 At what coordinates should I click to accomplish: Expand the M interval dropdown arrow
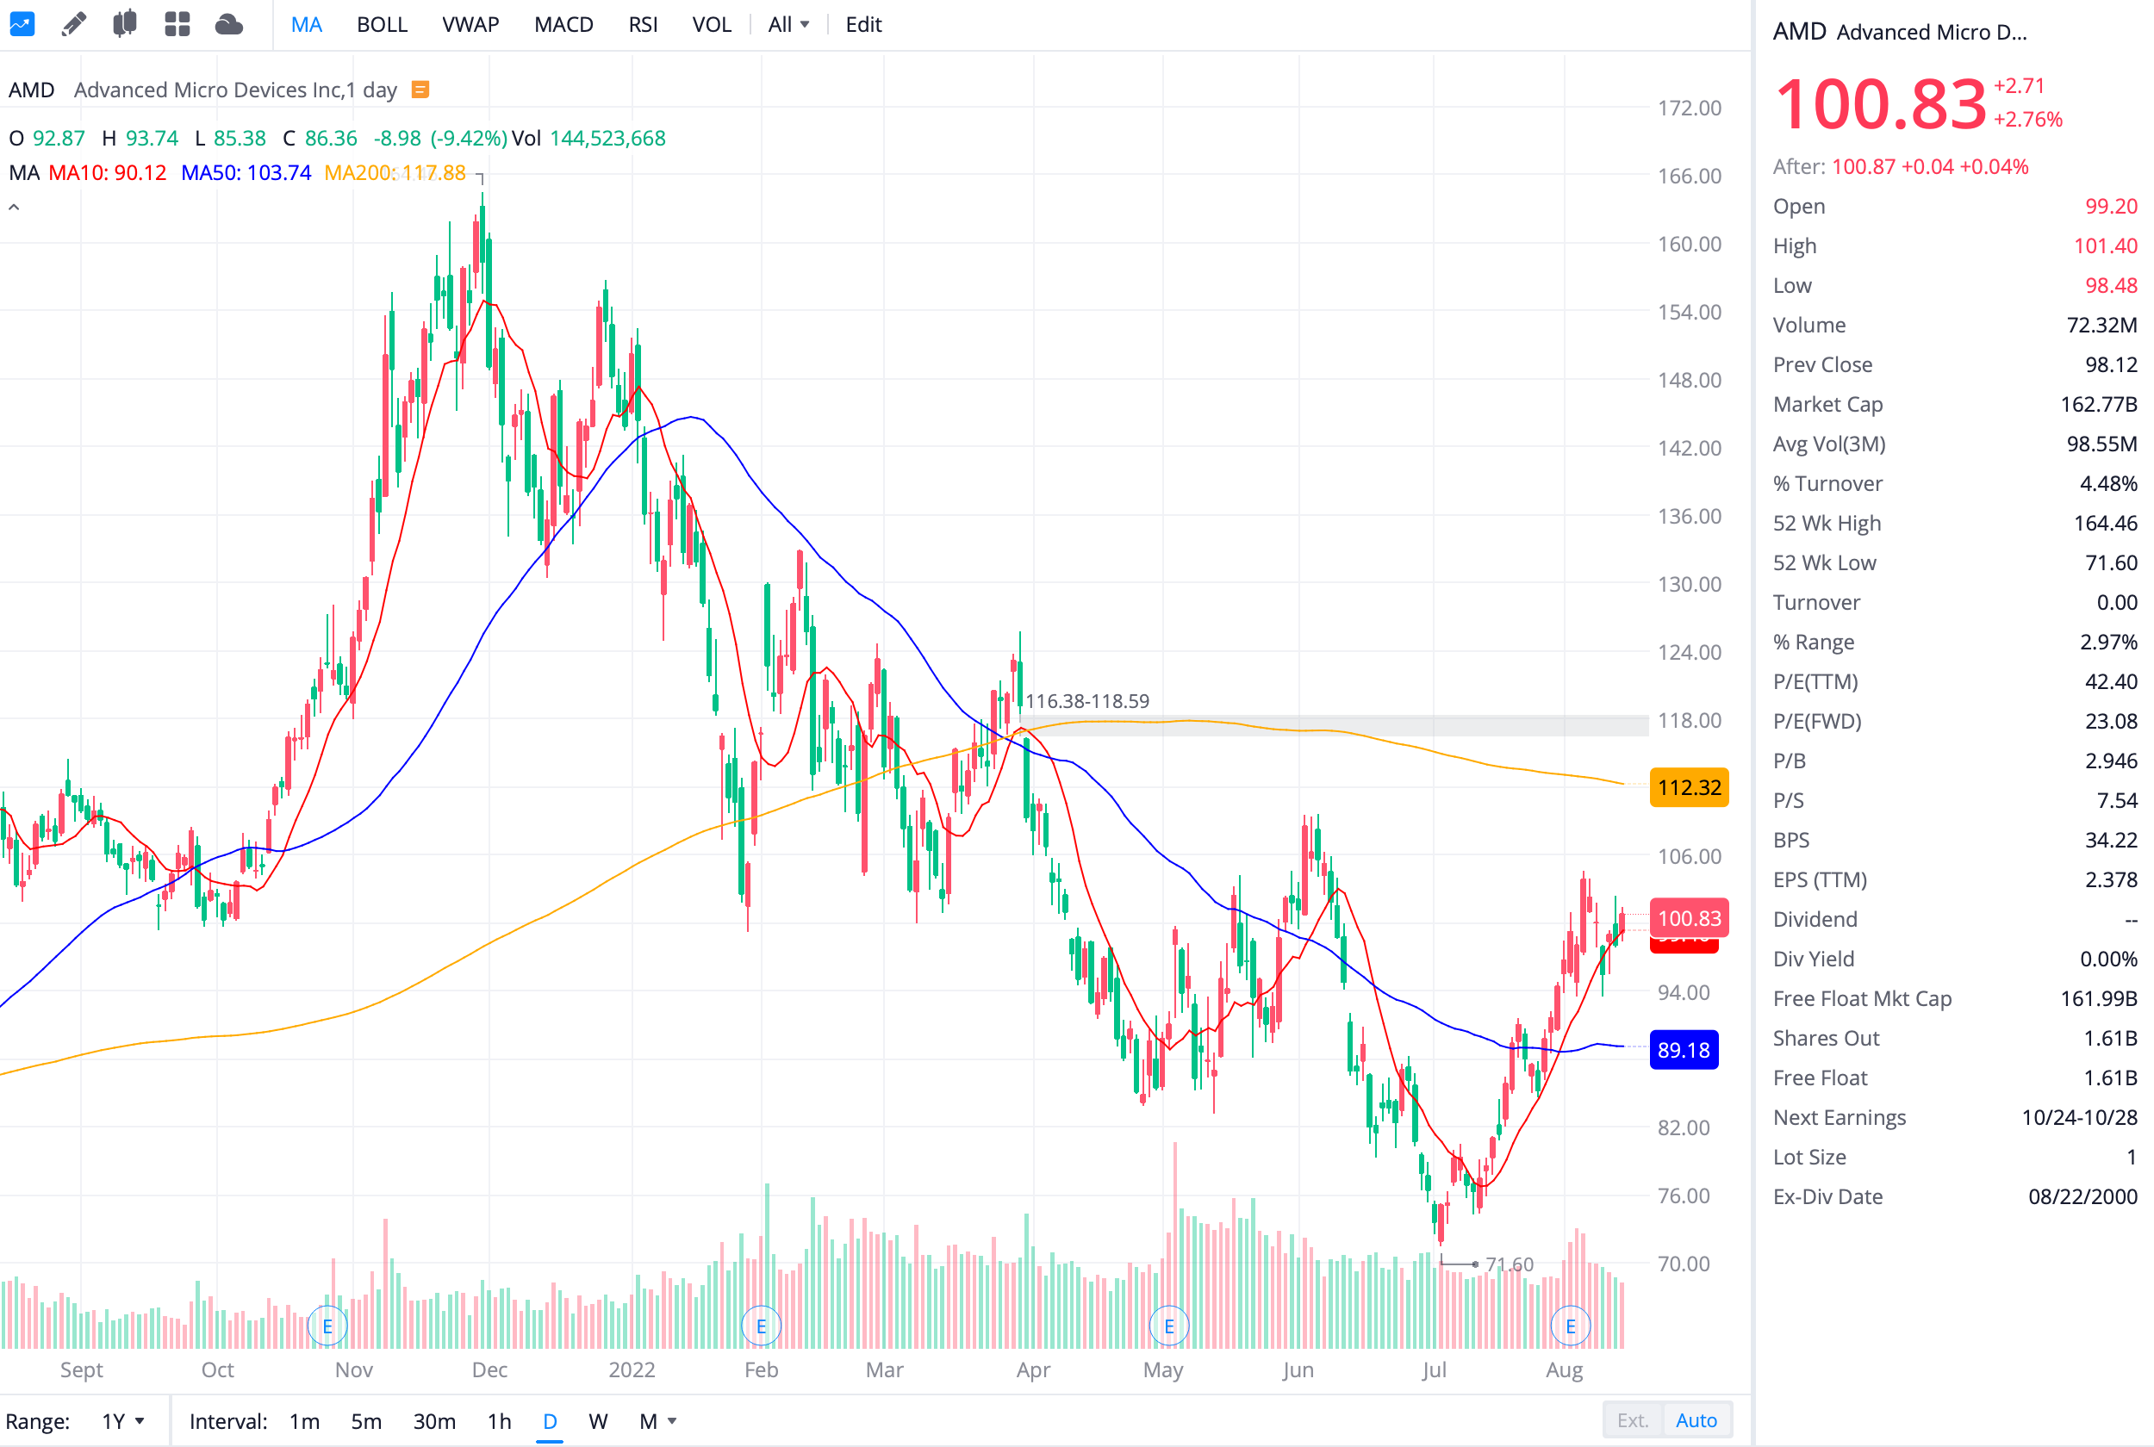coord(674,1421)
